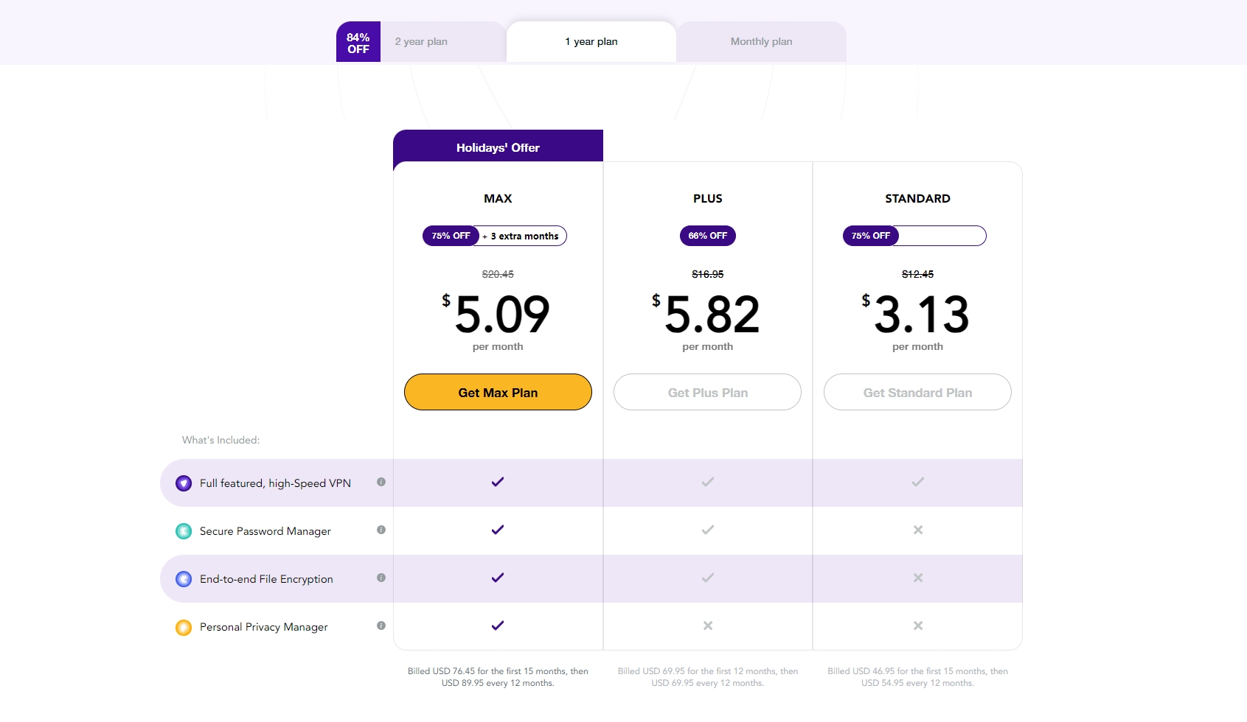Open info tooltip for Personal Privacy Manager
This screenshot has height=722, width=1247.
click(381, 625)
